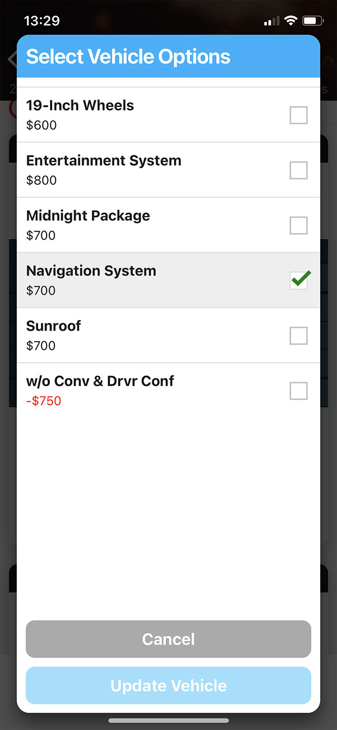Tap the Select Vehicle Options header
The height and width of the screenshot is (730, 337).
[x=128, y=56]
